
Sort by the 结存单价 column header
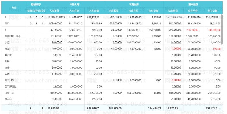point(193,11)
